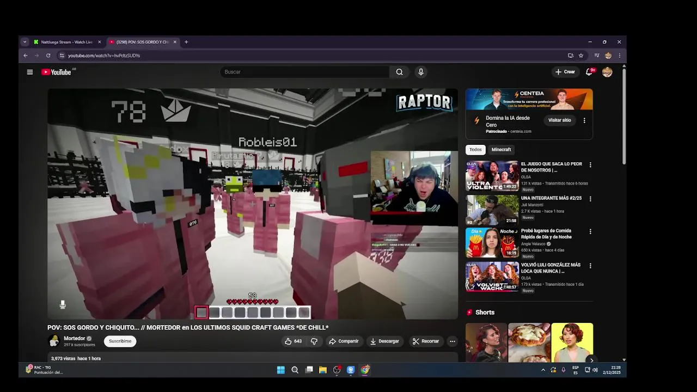Click the main video player
Image resolution: width=697 pixels, height=392 pixels.
253,204
